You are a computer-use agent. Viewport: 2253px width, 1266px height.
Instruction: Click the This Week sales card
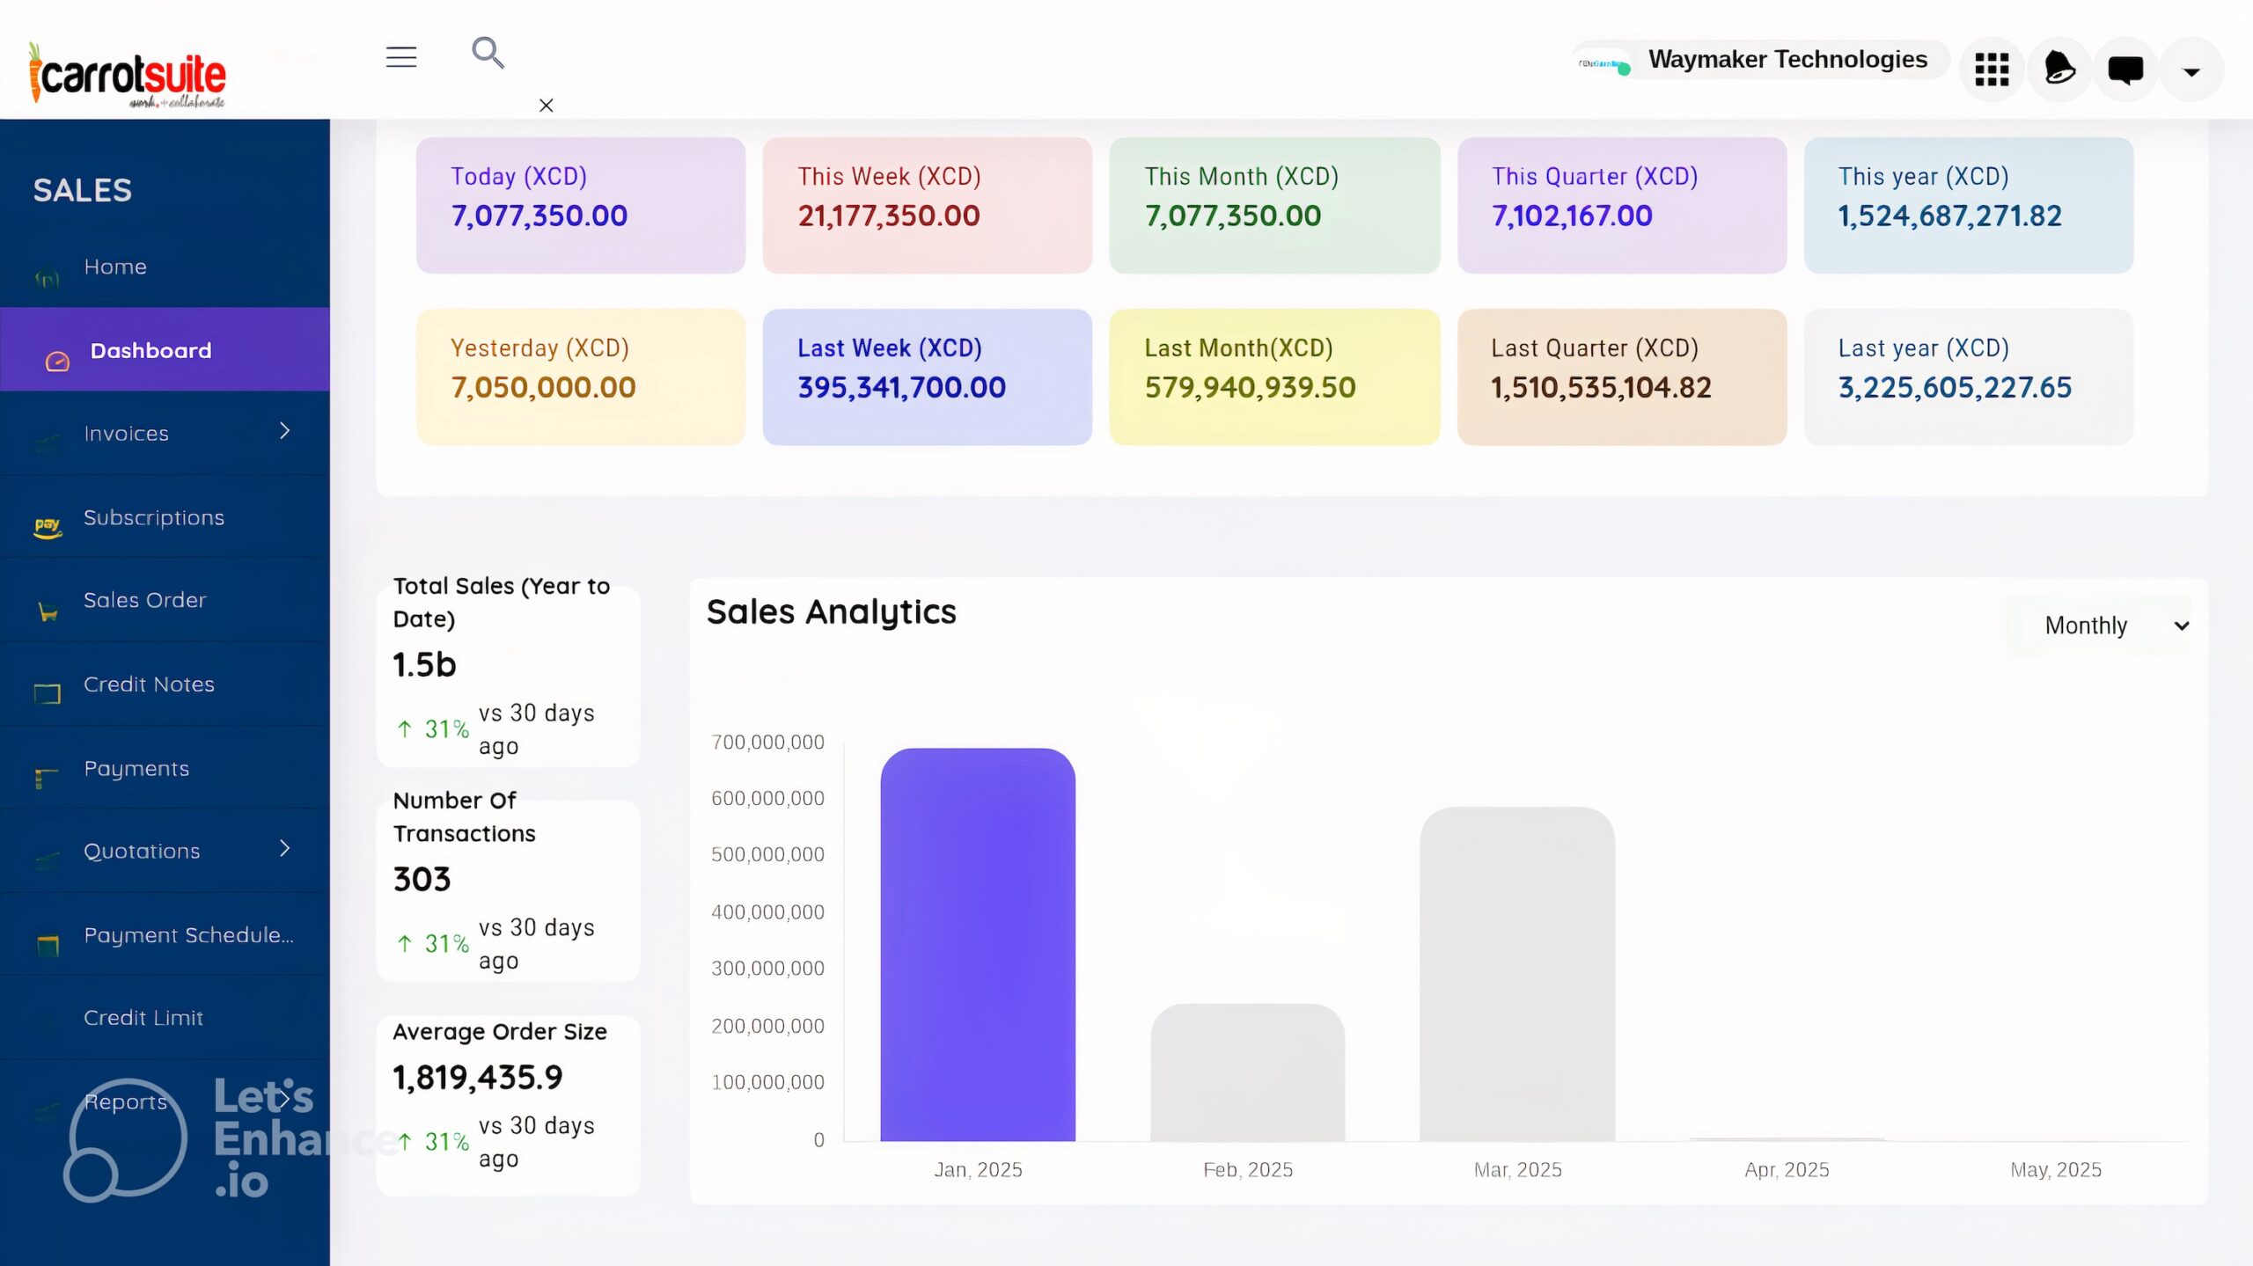(x=927, y=205)
